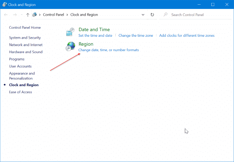This screenshot has width=234, height=162.
Task: Click the Control Panel icon in address bar
Action: pos(34,15)
